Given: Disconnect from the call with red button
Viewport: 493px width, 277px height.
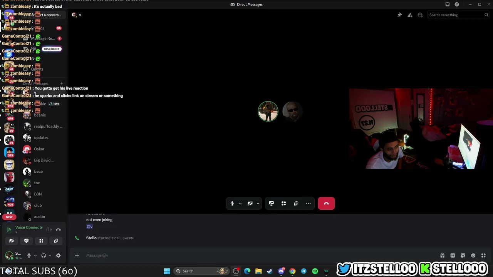Looking at the screenshot, I should tap(326, 204).
